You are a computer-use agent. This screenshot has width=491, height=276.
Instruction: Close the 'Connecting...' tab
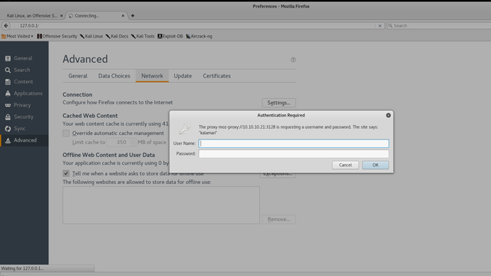[x=123, y=15]
